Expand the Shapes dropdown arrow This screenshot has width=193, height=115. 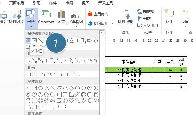click(x=31, y=26)
